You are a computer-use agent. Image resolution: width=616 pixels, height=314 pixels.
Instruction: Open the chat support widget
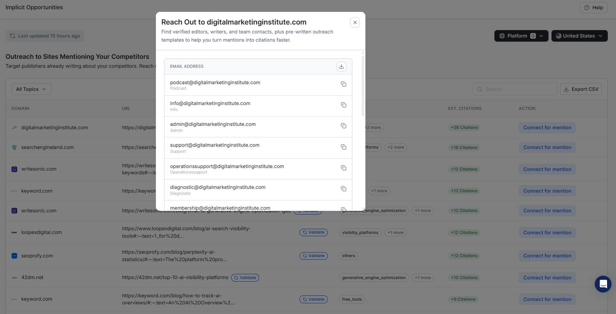point(603,284)
